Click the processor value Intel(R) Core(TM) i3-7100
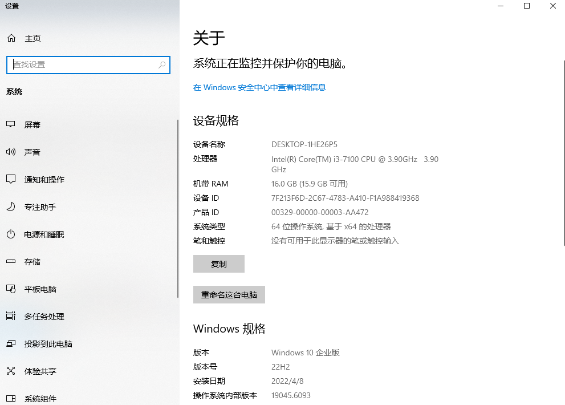The width and height of the screenshot is (565, 405). pyautogui.click(x=355, y=164)
